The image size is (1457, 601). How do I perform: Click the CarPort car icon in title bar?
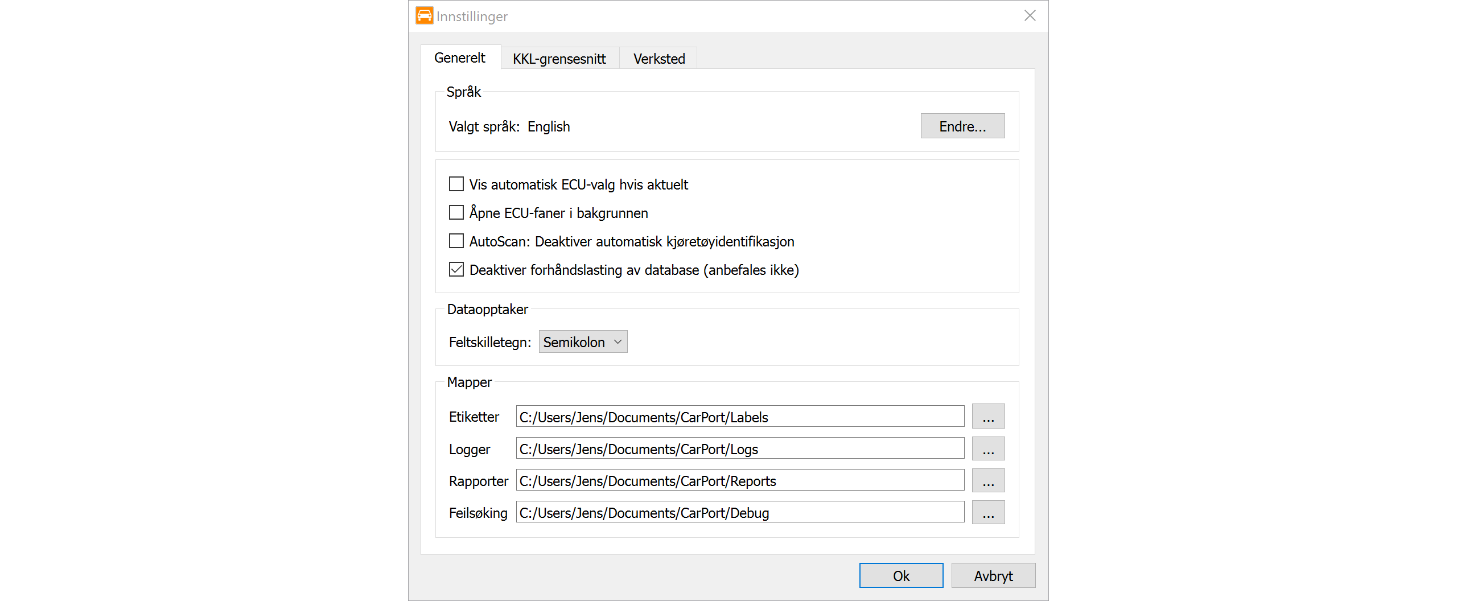[424, 16]
